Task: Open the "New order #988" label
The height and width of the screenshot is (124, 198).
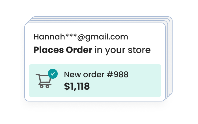Action: point(96,75)
